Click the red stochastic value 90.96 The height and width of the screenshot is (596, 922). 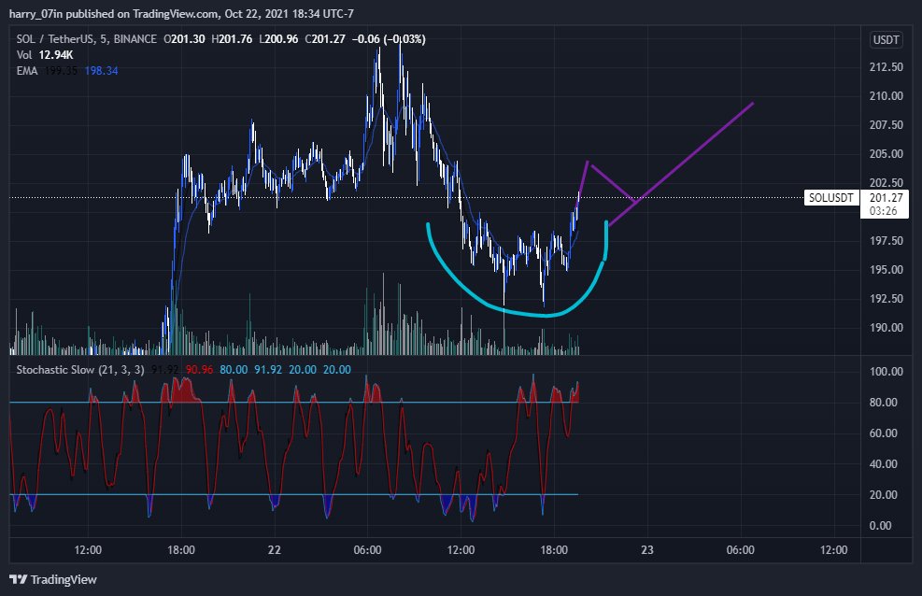pos(199,370)
